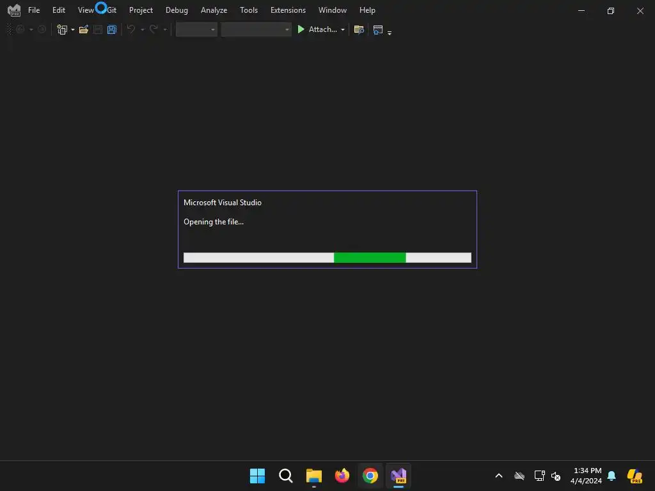Open the Window menu

pyautogui.click(x=333, y=10)
